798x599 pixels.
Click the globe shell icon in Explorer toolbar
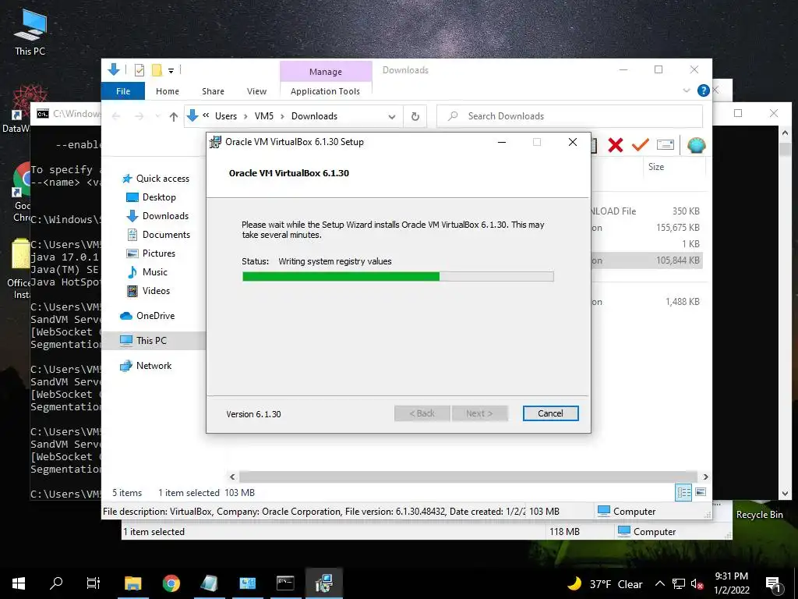(x=696, y=145)
